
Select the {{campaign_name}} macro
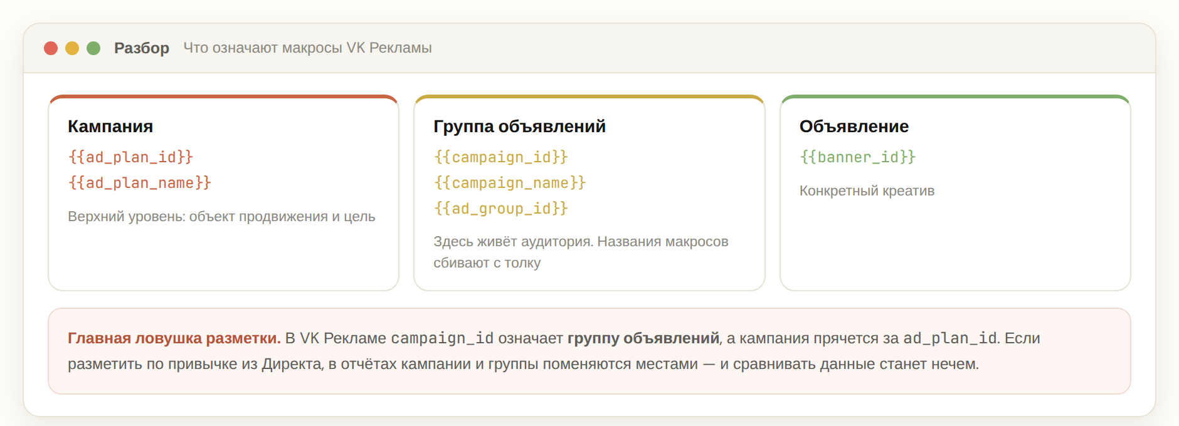(510, 183)
